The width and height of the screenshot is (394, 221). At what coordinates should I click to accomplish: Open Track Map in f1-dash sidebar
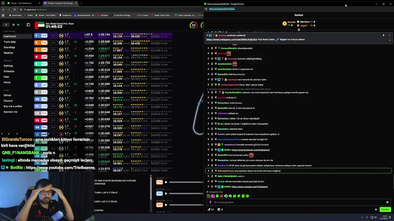tap(10, 42)
